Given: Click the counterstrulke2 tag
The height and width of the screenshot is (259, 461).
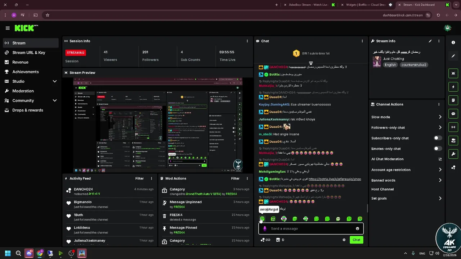Looking at the screenshot, I should pyautogui.click(x=414, y=65).
